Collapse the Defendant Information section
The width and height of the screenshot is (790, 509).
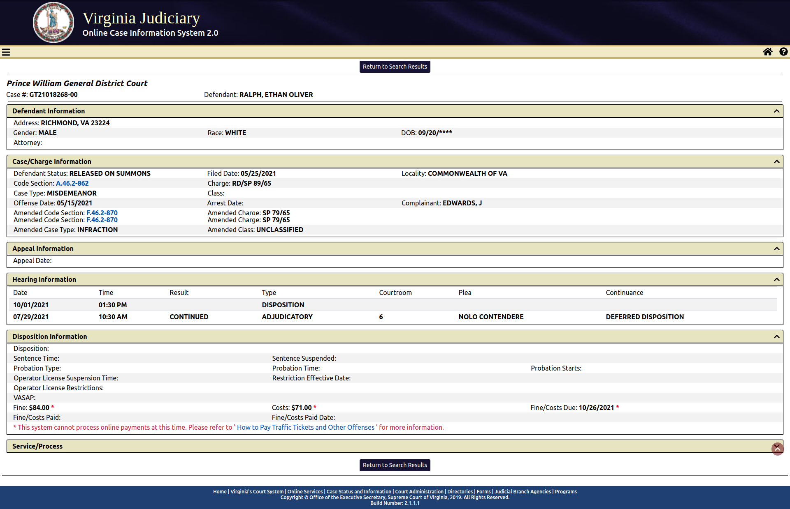pos(776,111)
